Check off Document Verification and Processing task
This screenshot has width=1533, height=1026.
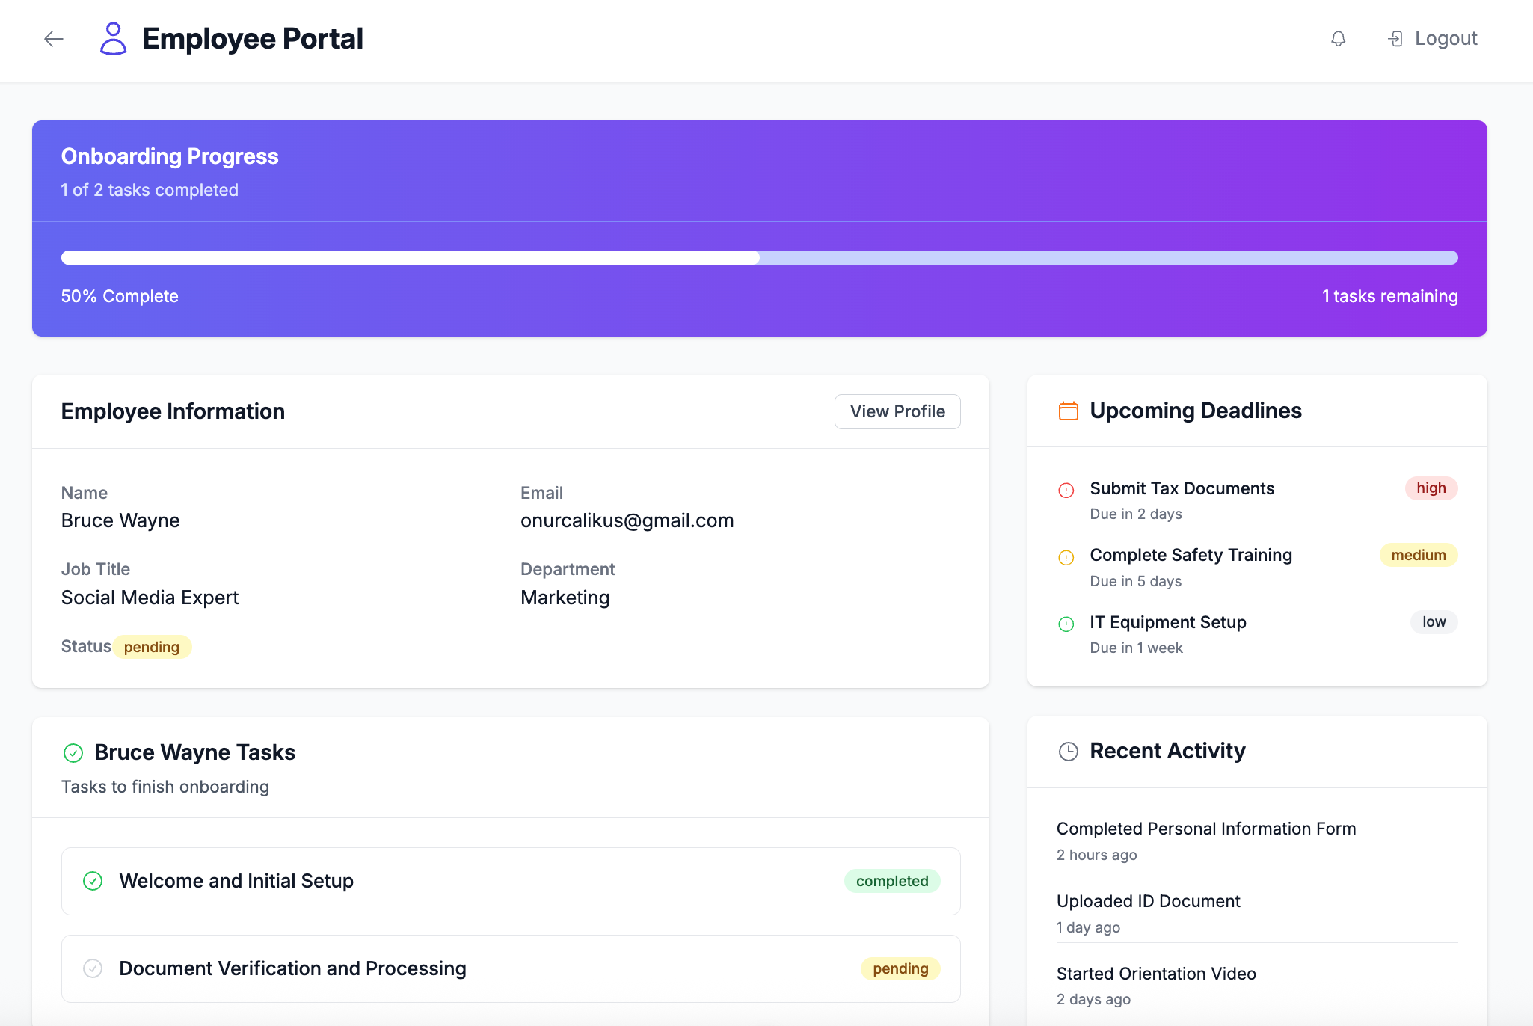93,968
